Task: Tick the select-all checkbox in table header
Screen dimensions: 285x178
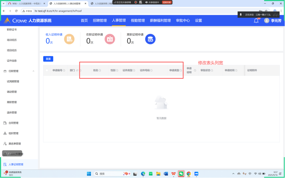Action: click(47, 70)
